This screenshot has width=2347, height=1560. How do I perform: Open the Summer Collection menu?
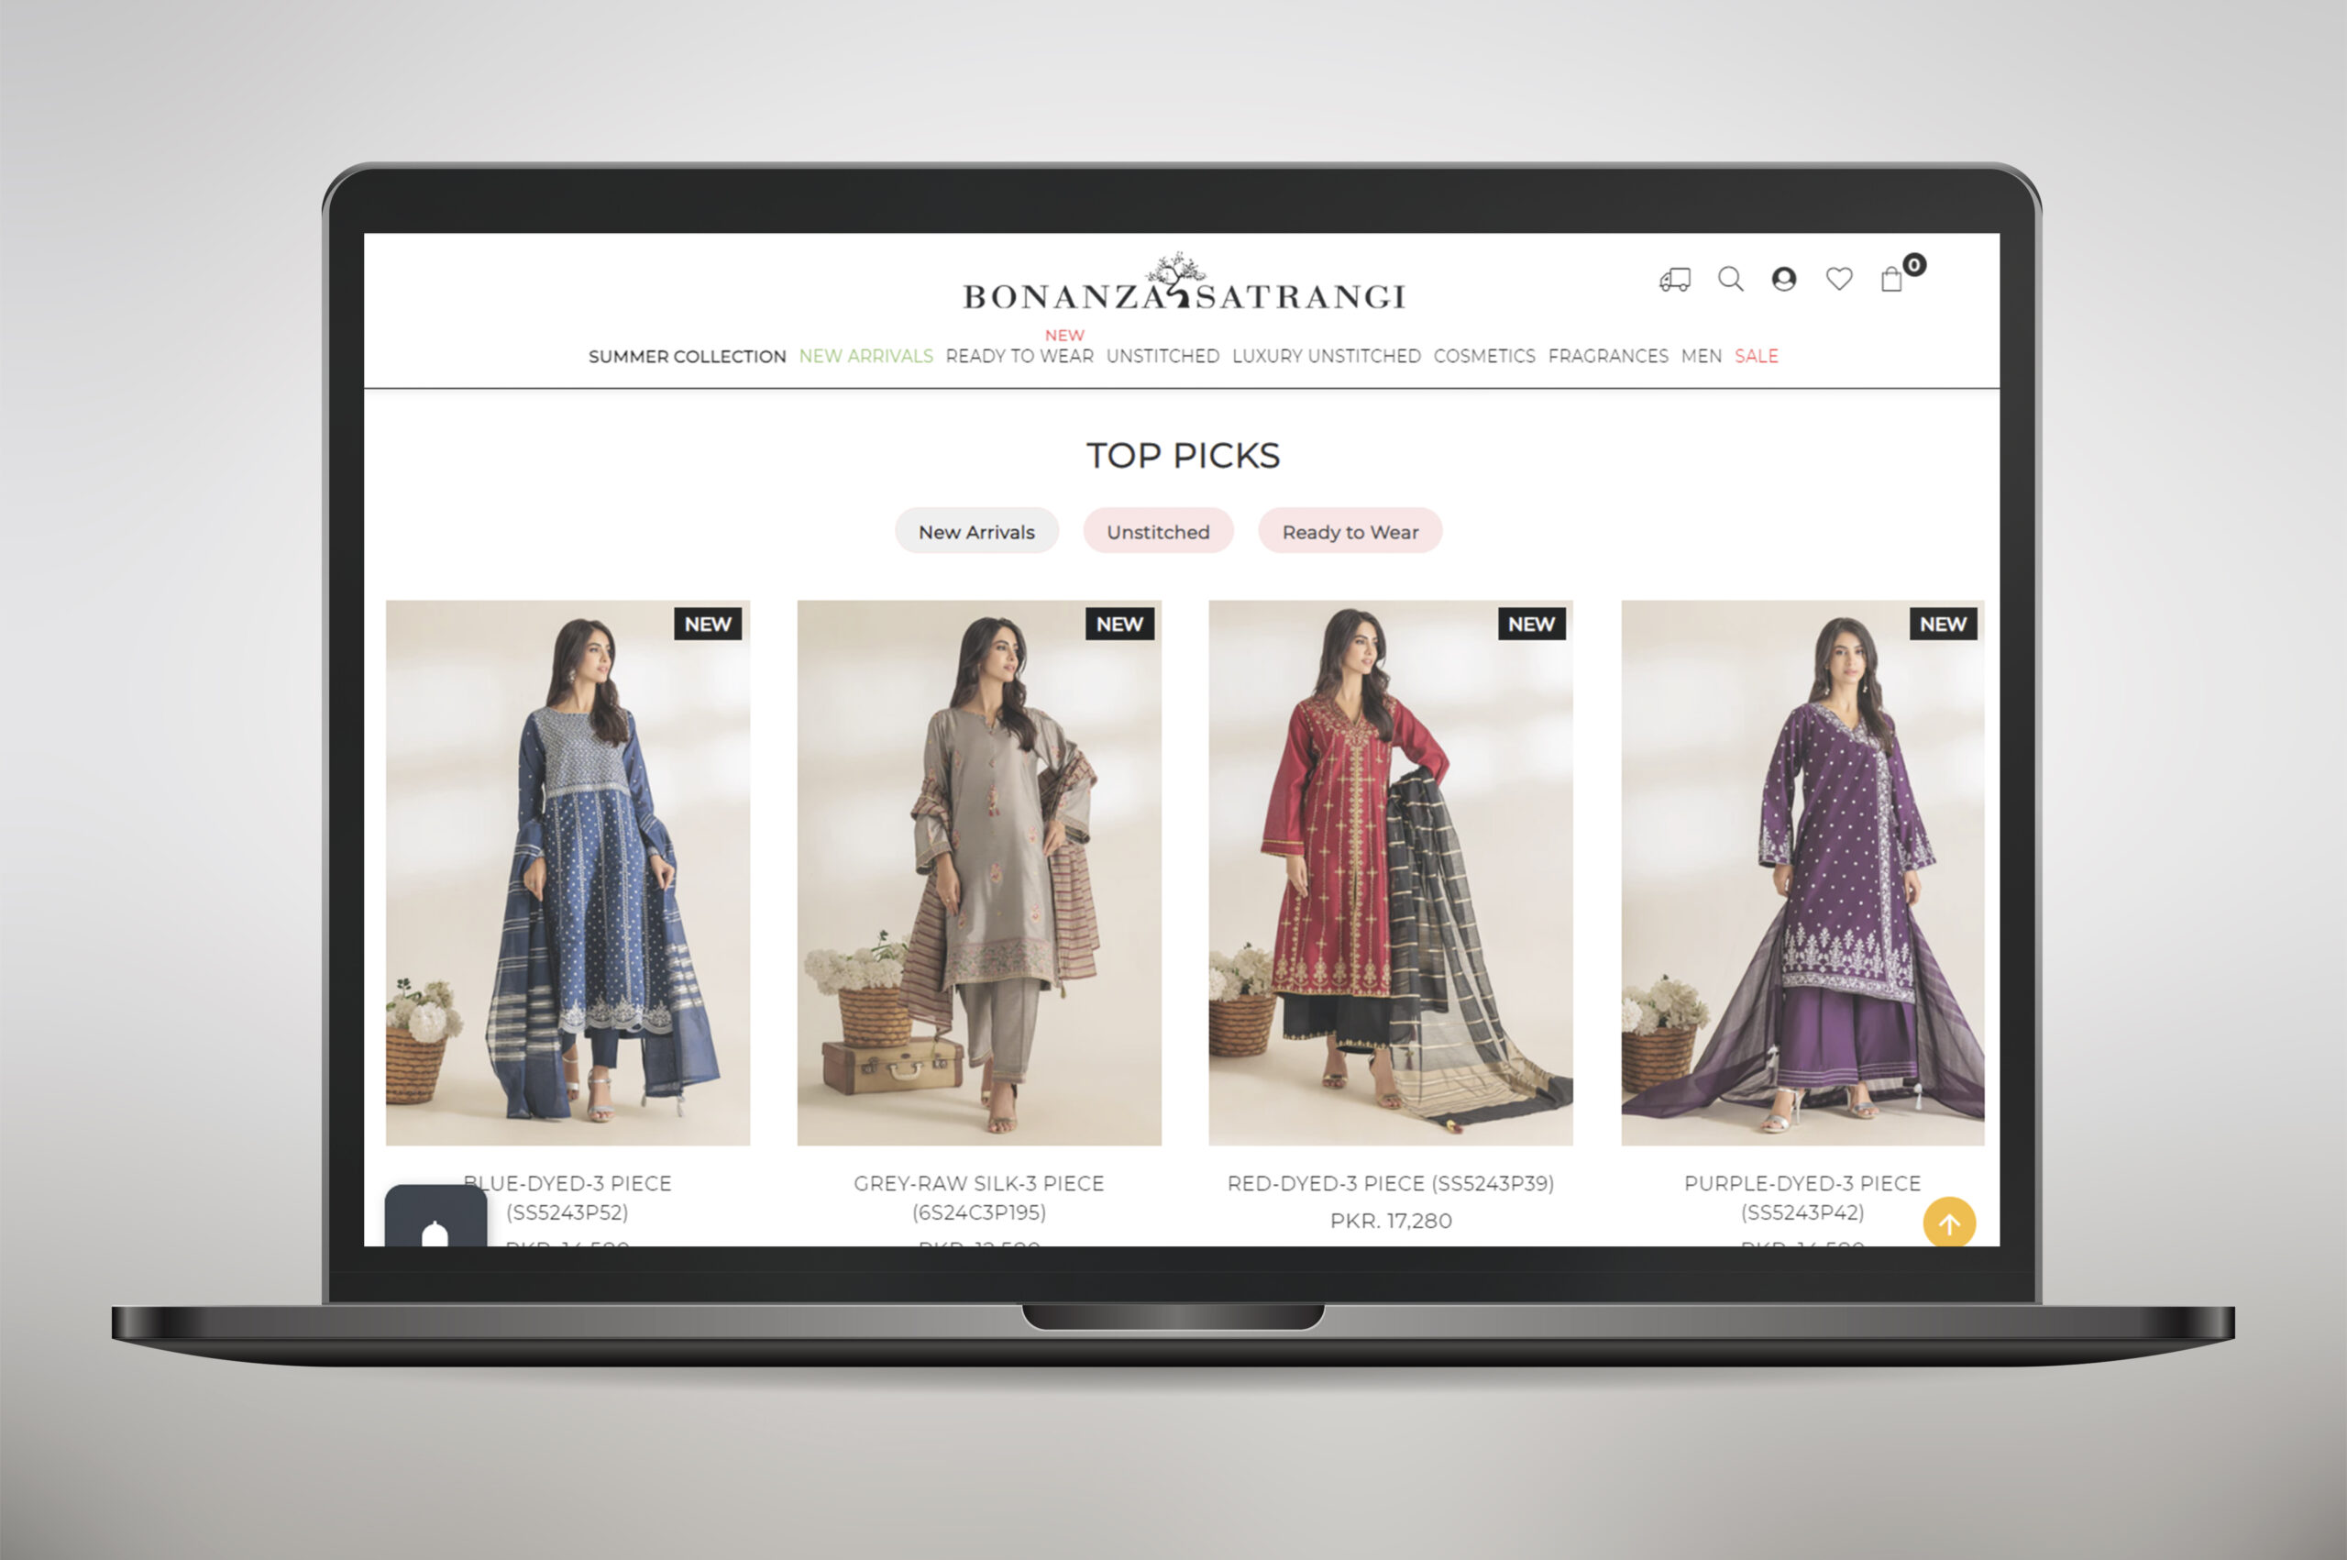point(686,356)
